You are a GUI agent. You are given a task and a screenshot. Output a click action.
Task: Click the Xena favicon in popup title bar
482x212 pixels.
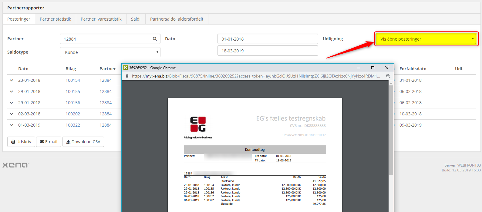[x=125, y=68]
